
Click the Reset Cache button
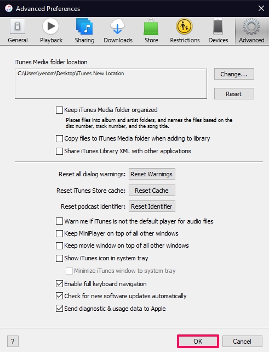152,191
